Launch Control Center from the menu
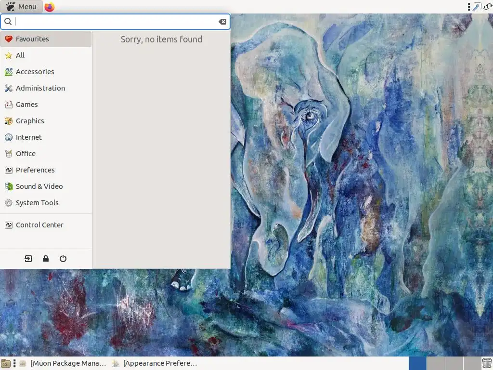 pyautogui.click(x=46, y=225)
